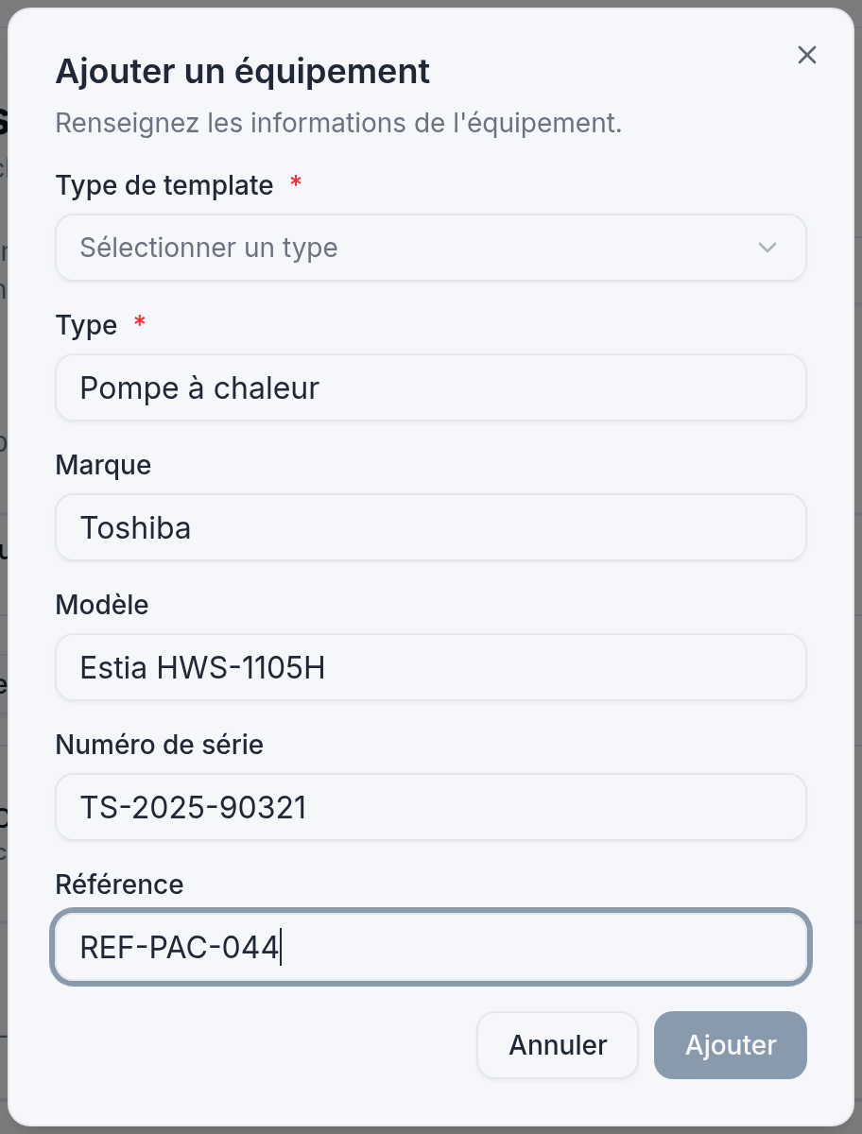Click the Modèle label
Image resolution: width=862 pixels, height=1134 pixels.
(102, 605)
